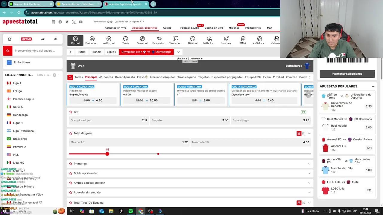This screenshot has height=215, width=383.
Task: Select the Fútbol sport icon
Action: tap(75, 41)
